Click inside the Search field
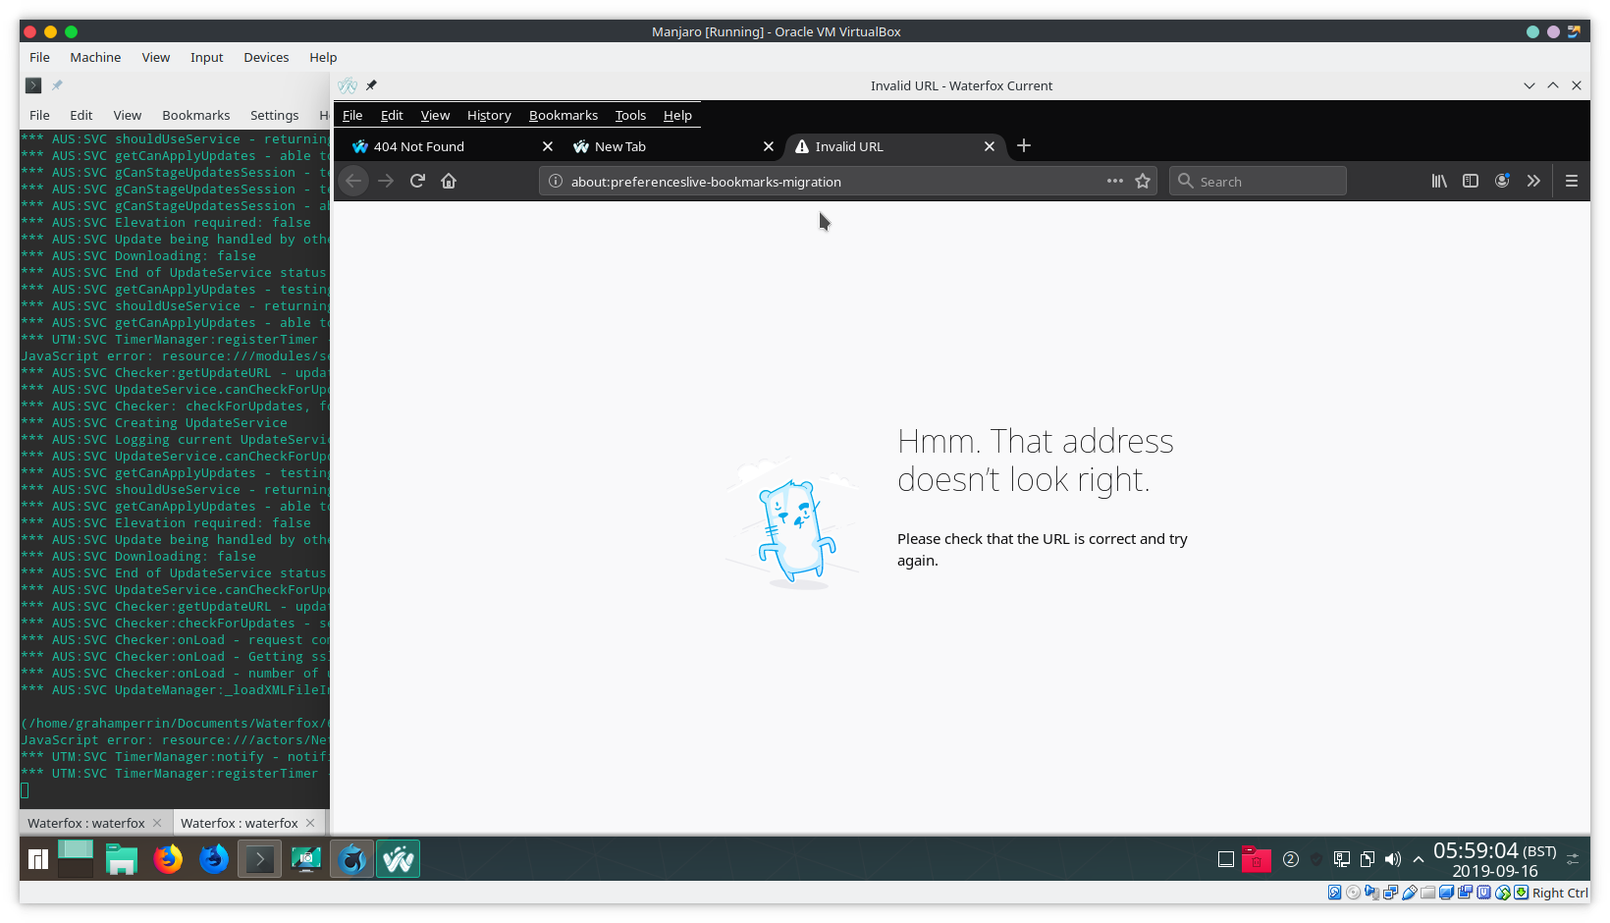 pos(1258,181)
